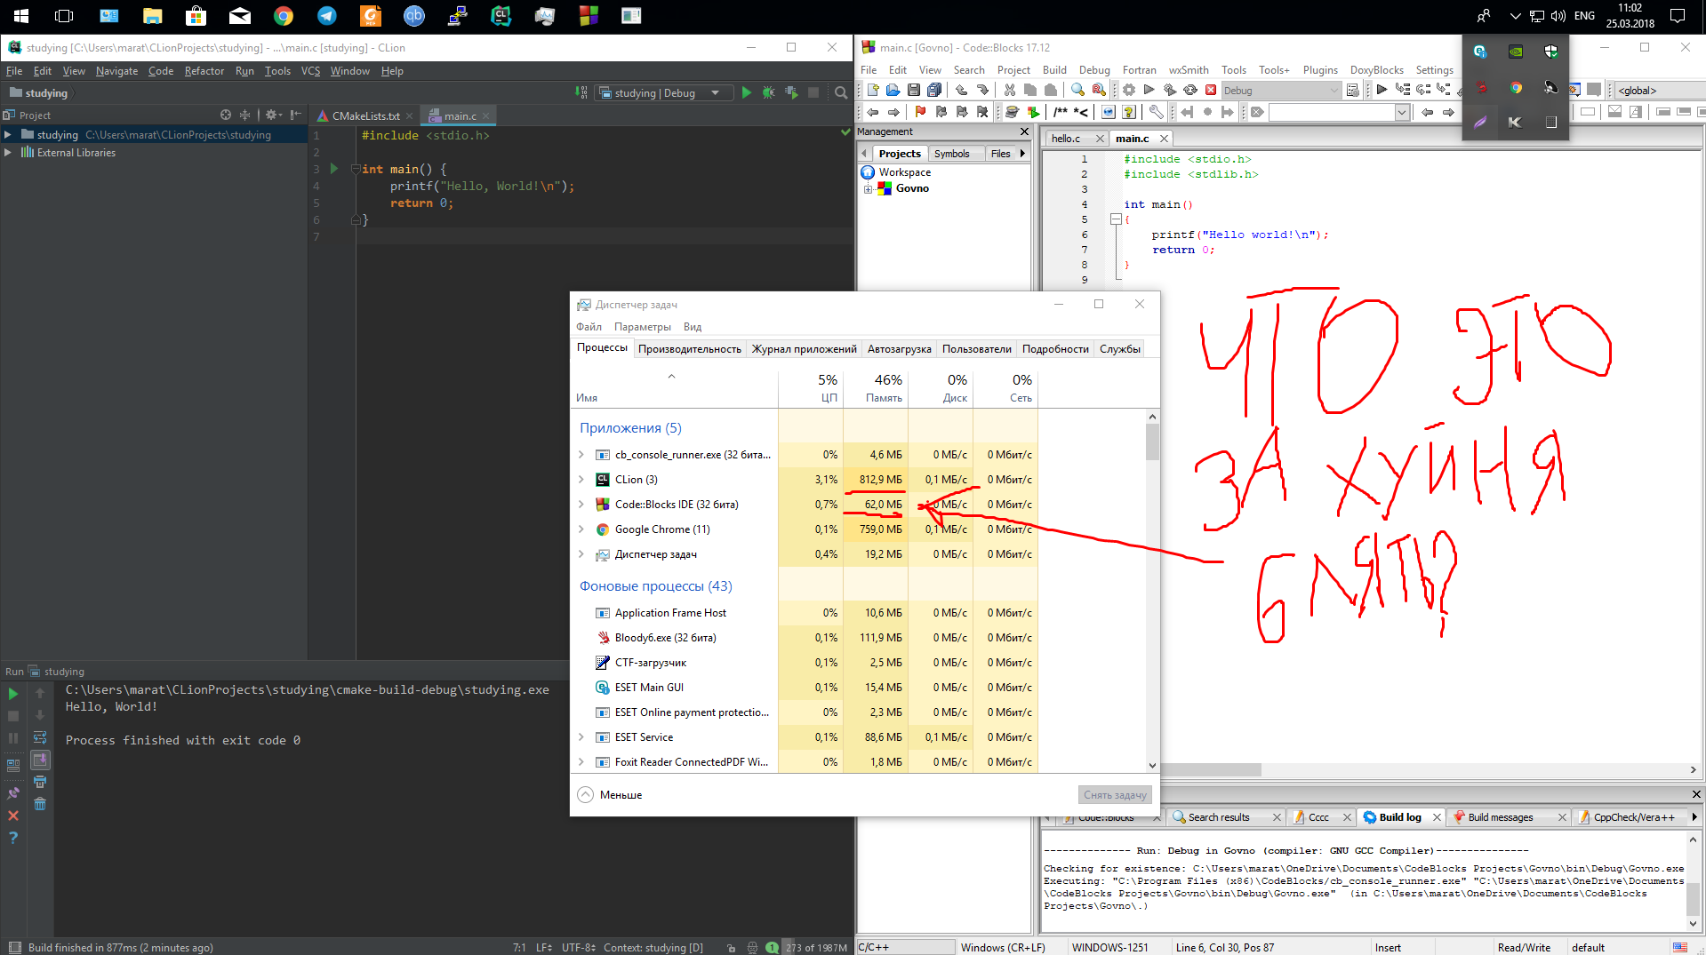
Task: Click the Windows Start button
Action: click(20, 16)
